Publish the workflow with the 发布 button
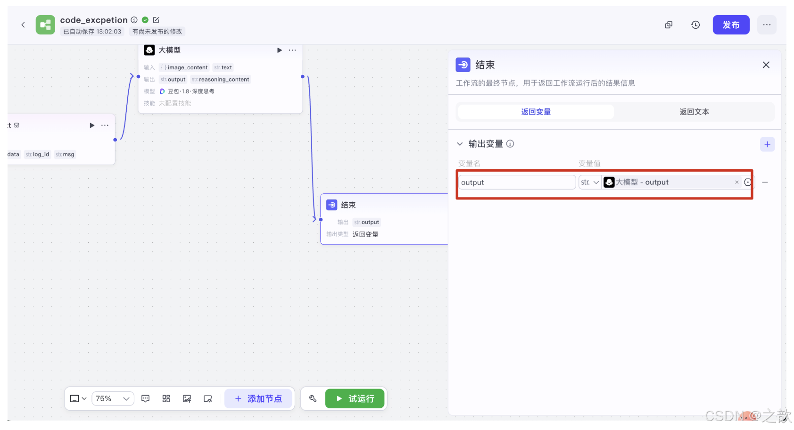 pos(731,25)
